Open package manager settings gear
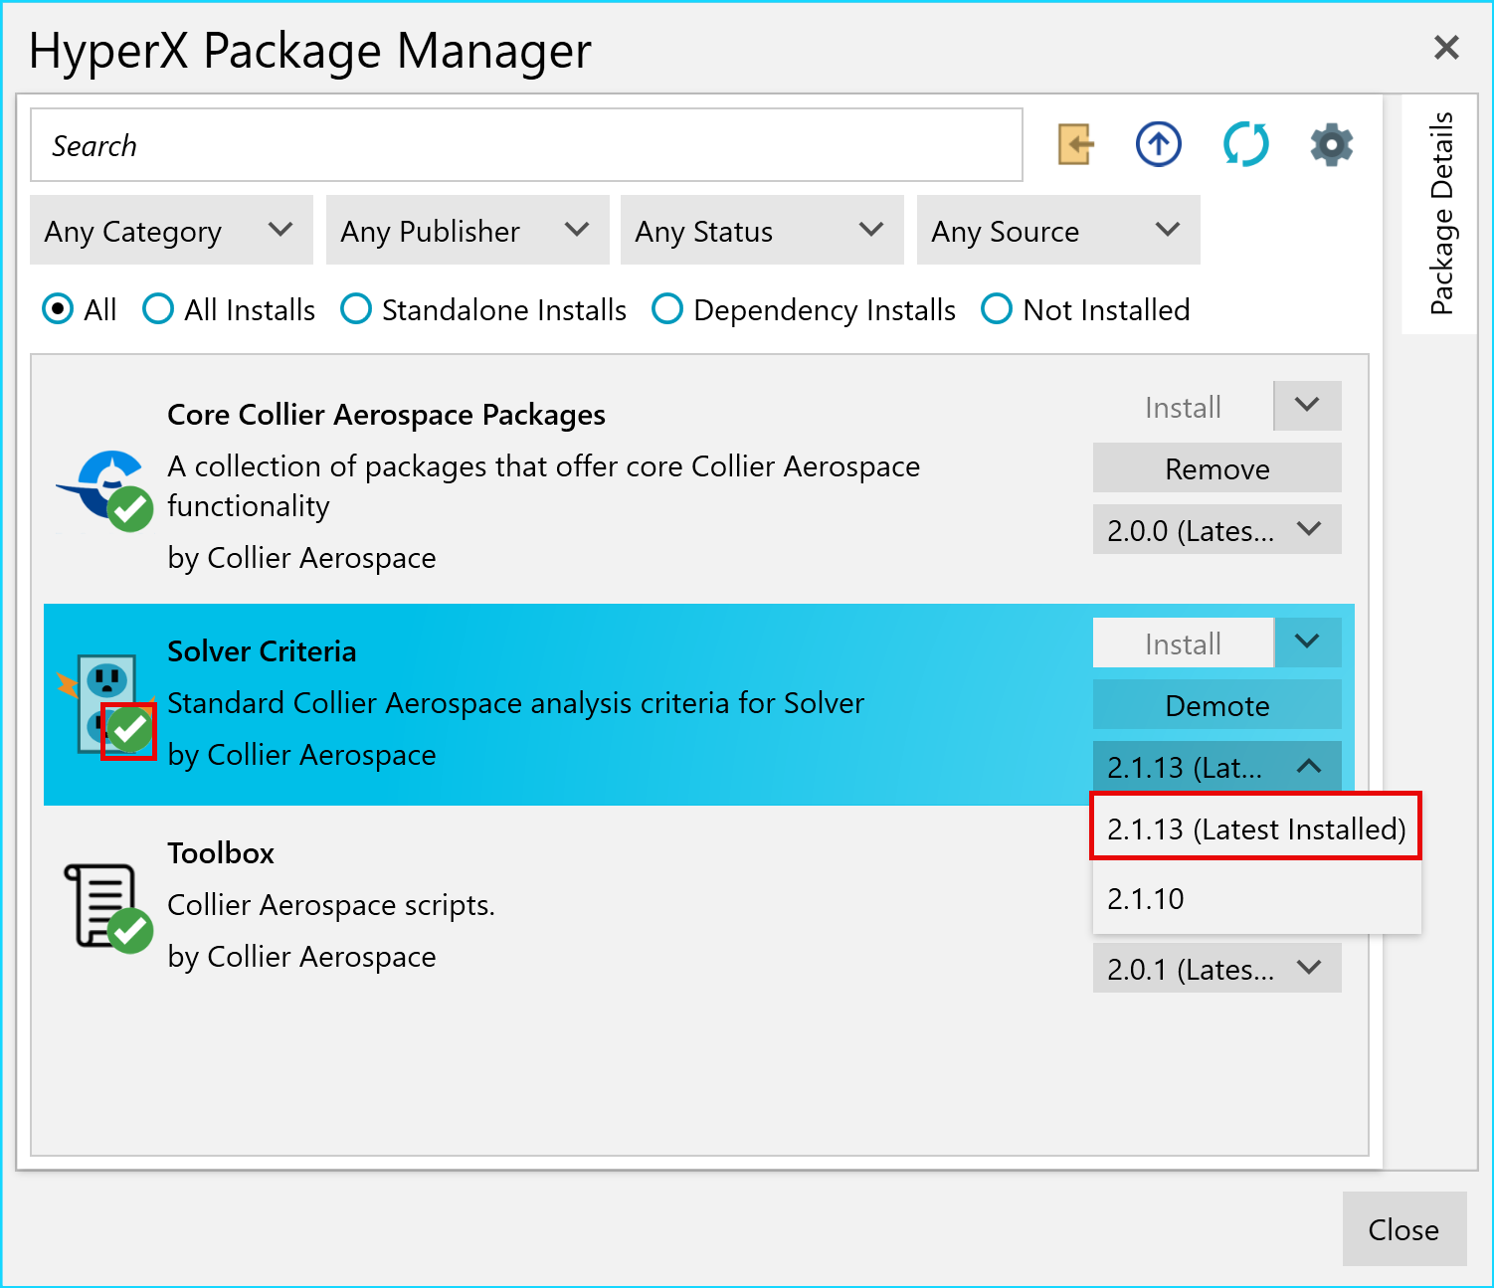1494x1288 pixels. pos(1332,145)
